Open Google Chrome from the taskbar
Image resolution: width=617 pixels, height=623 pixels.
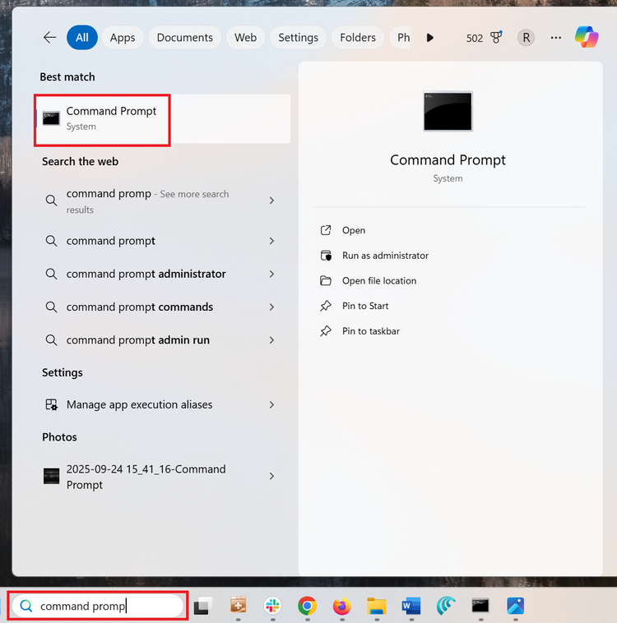pyautogui.click(x=307, y=606)
